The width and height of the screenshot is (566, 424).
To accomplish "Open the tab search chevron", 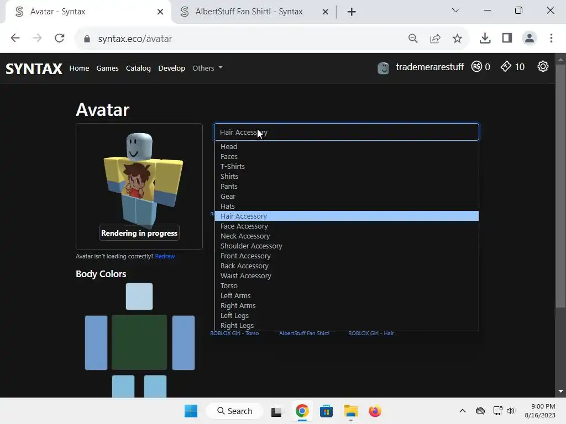I will (455, 10).
